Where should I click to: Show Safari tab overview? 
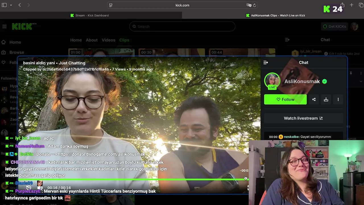[361, 5]
